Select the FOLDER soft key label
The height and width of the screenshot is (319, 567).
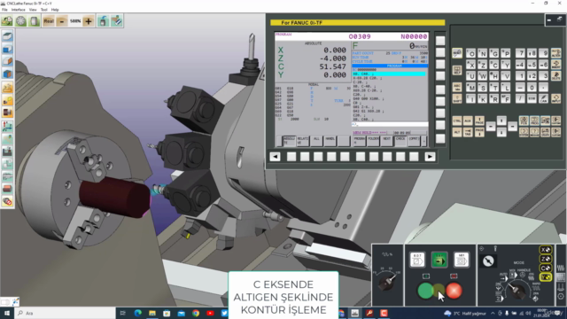[x=373, y=141]
